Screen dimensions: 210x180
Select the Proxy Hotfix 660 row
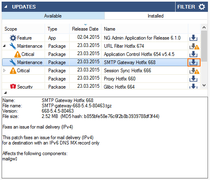(101, 79)
